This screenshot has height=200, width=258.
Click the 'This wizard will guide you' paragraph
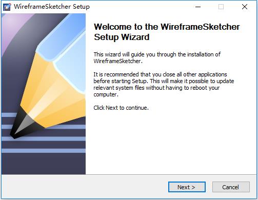[157, 58]
